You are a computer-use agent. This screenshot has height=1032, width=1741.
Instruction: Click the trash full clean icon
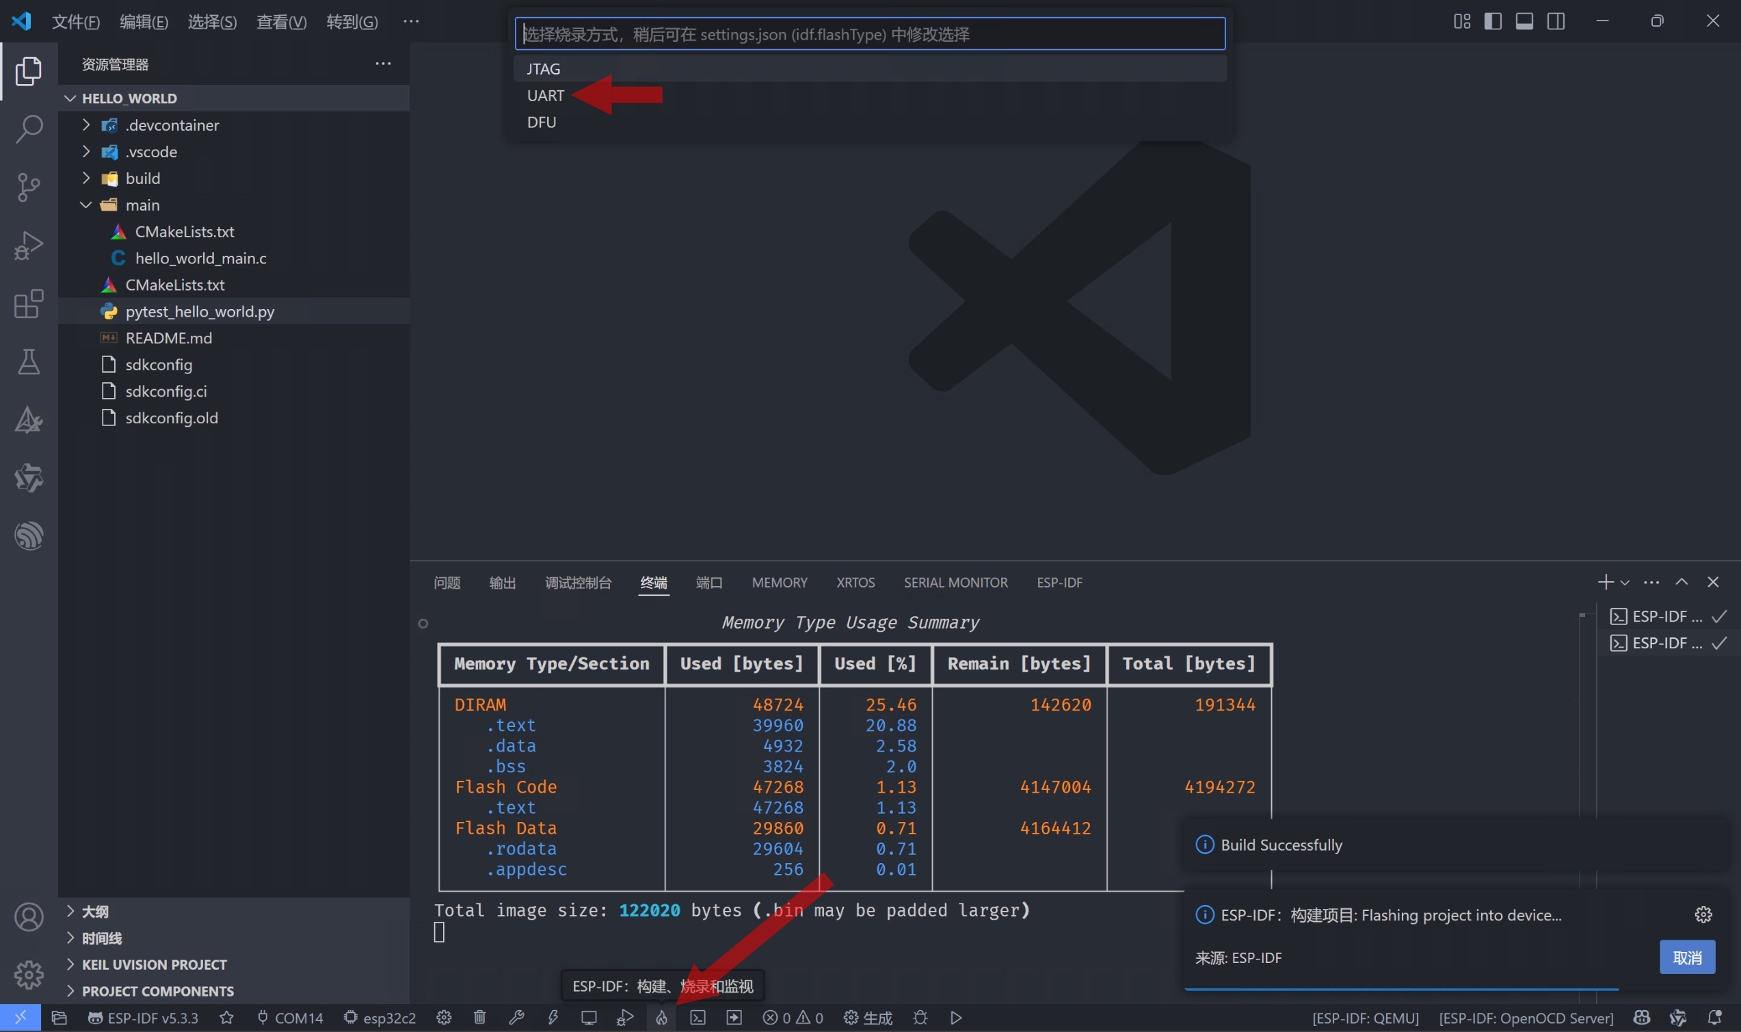pyautogui.click(x=480, y=1018)
